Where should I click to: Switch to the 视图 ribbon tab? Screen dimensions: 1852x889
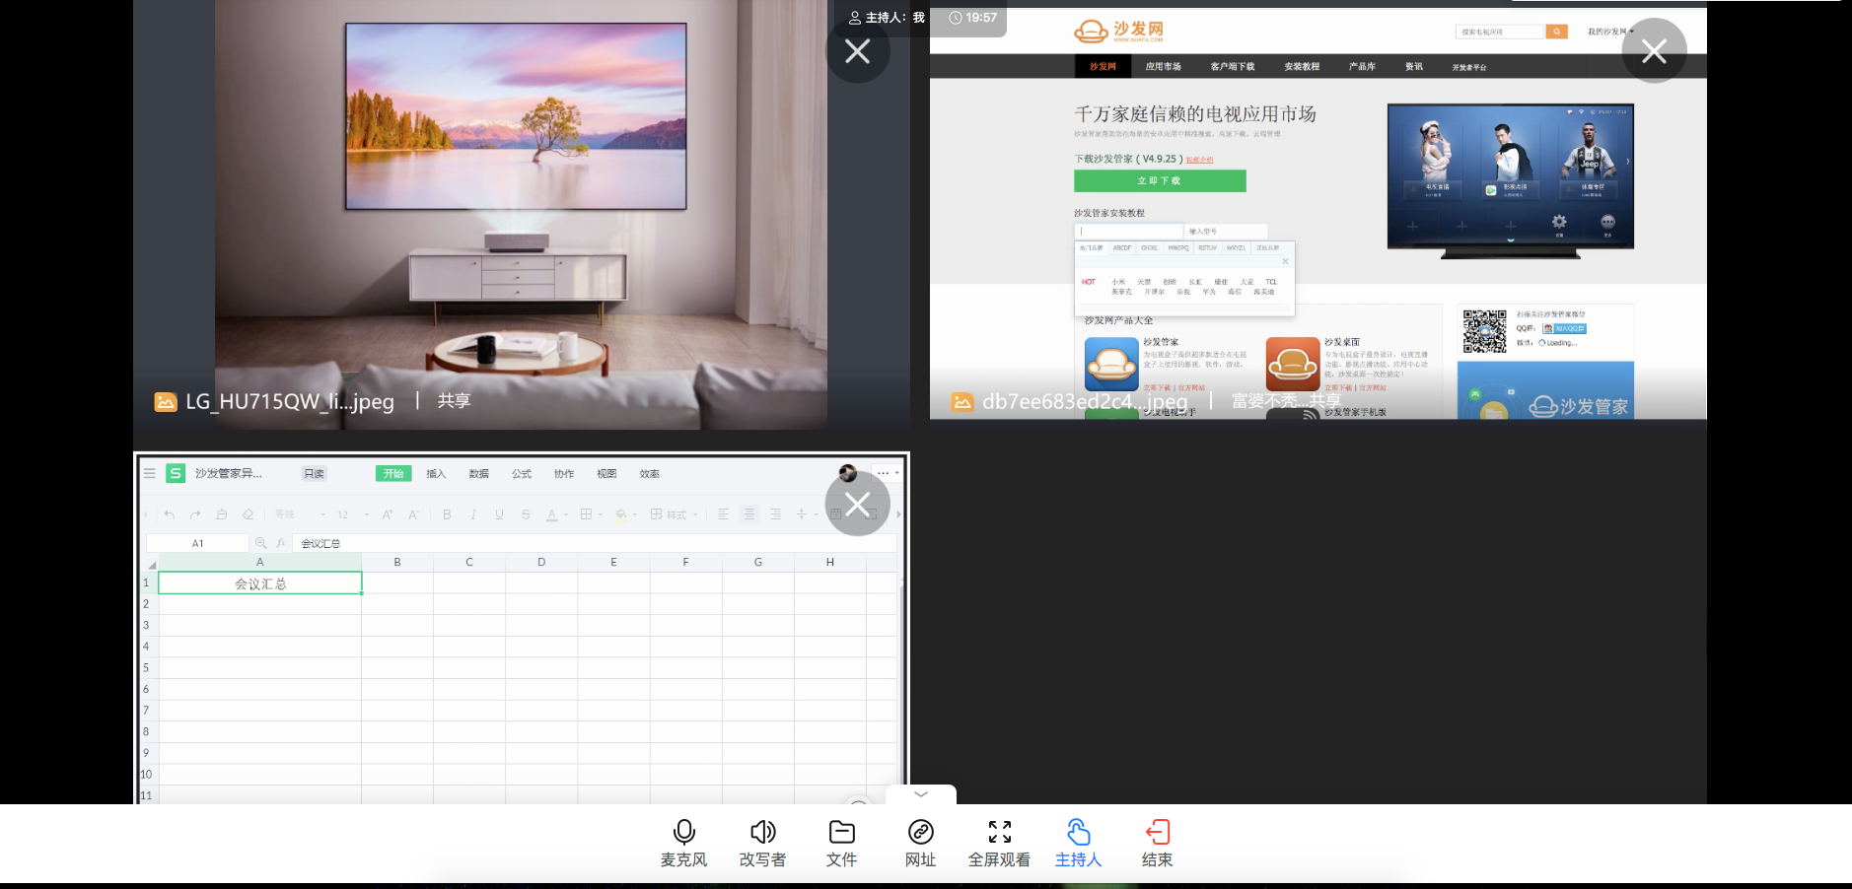pyautogui.click(x=606, y=474)
